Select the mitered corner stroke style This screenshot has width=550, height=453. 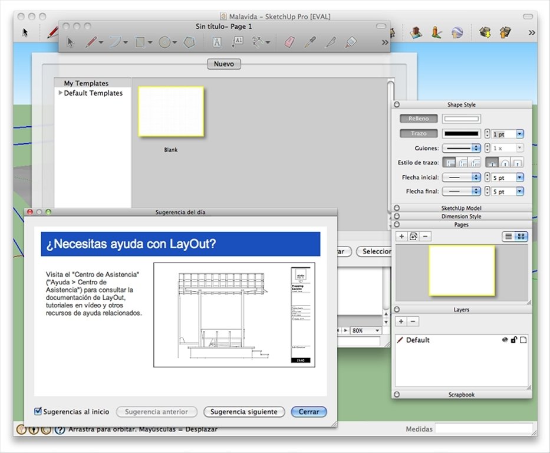450,163
